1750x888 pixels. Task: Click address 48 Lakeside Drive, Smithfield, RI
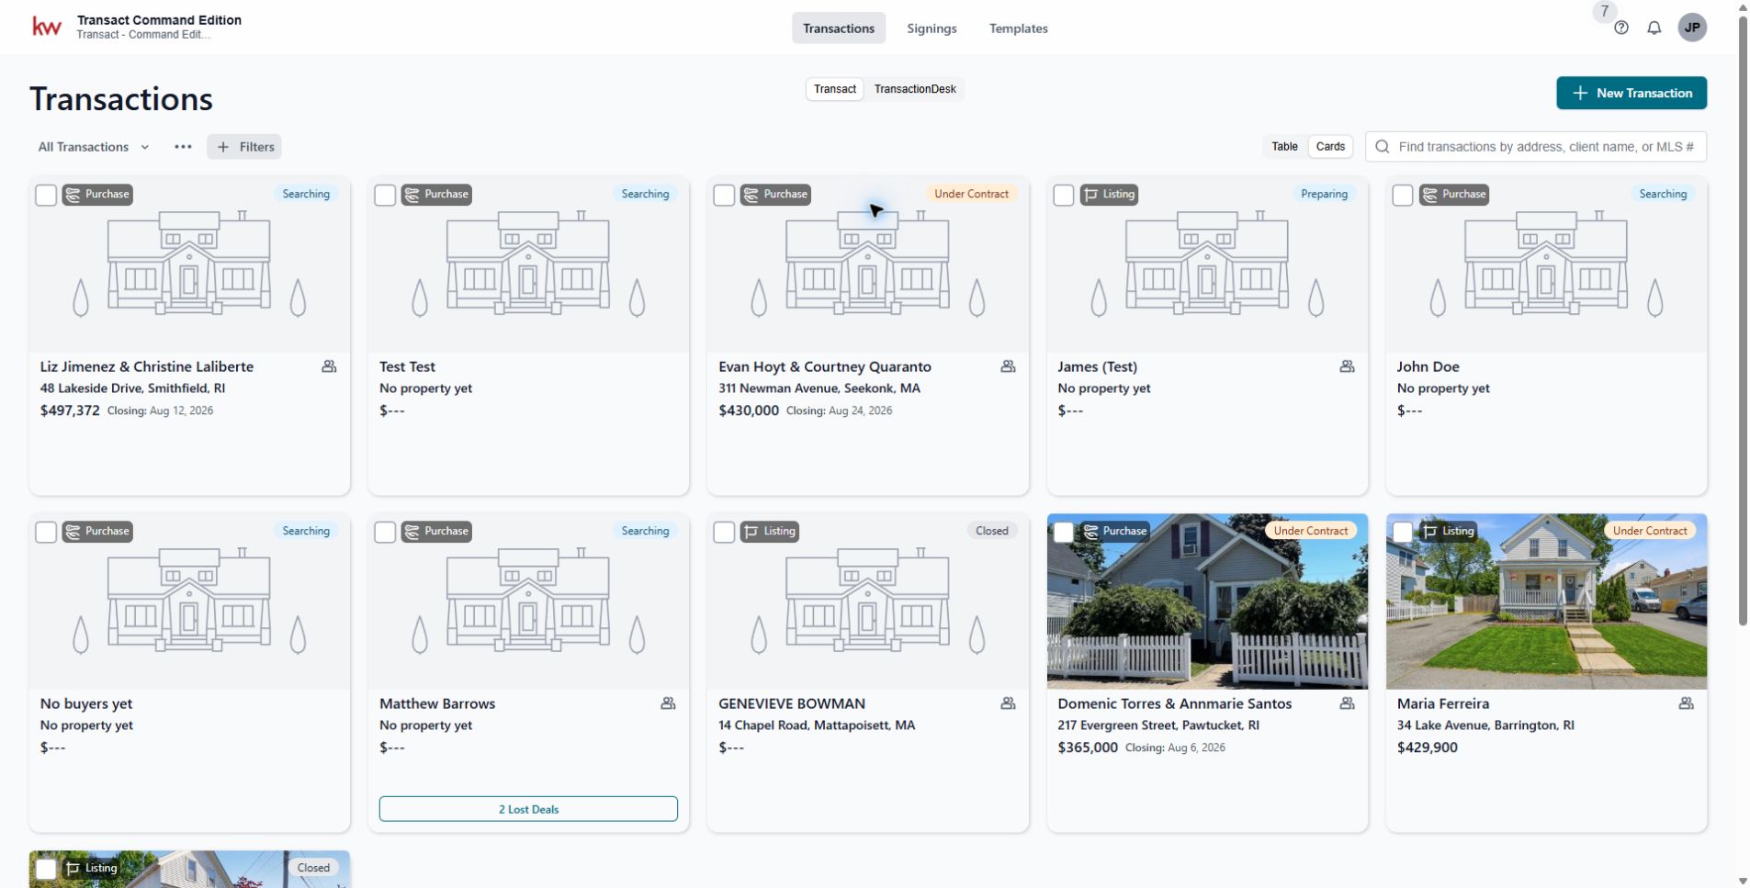point(132,388)
